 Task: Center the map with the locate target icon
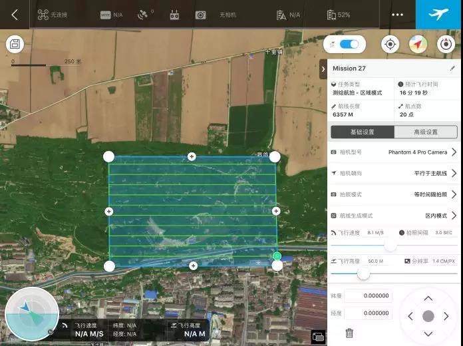pos(390,45)
